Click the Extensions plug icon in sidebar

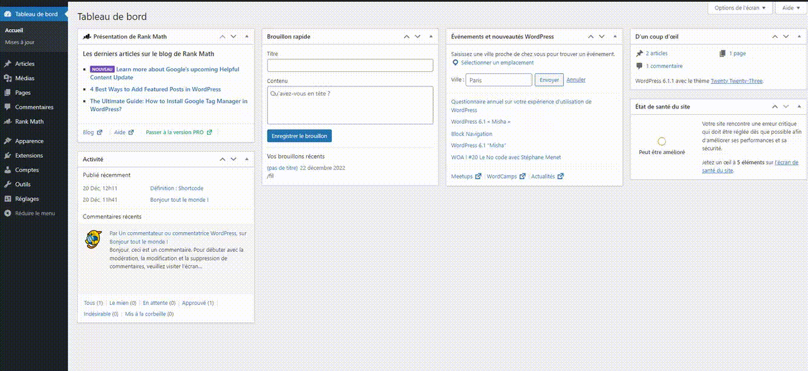(x=8, y=156)
